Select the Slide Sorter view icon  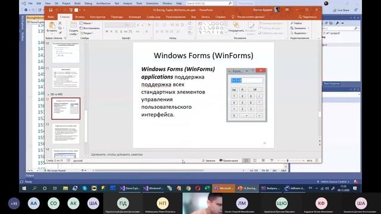pos(255,160)
